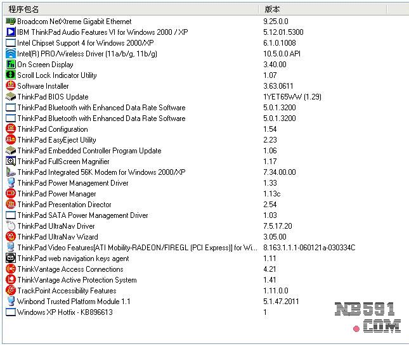Select the 7.34.00.00 modem version
The image size is (409, 351).
pos(280,172)
